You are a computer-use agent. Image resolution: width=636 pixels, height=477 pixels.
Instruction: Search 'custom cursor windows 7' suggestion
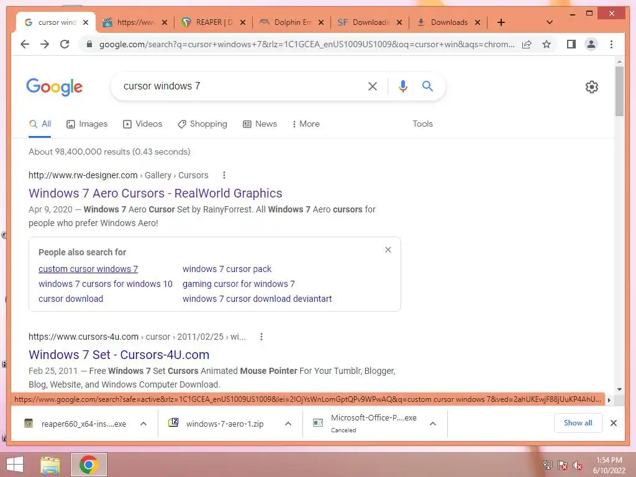click(x=88, y=269)
